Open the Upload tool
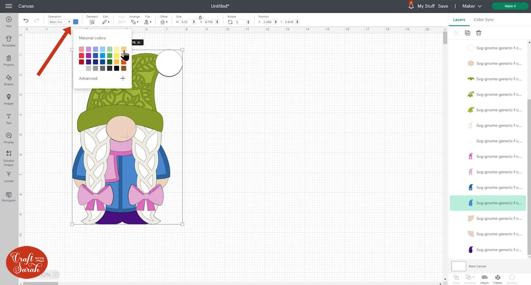 (8, 176)
